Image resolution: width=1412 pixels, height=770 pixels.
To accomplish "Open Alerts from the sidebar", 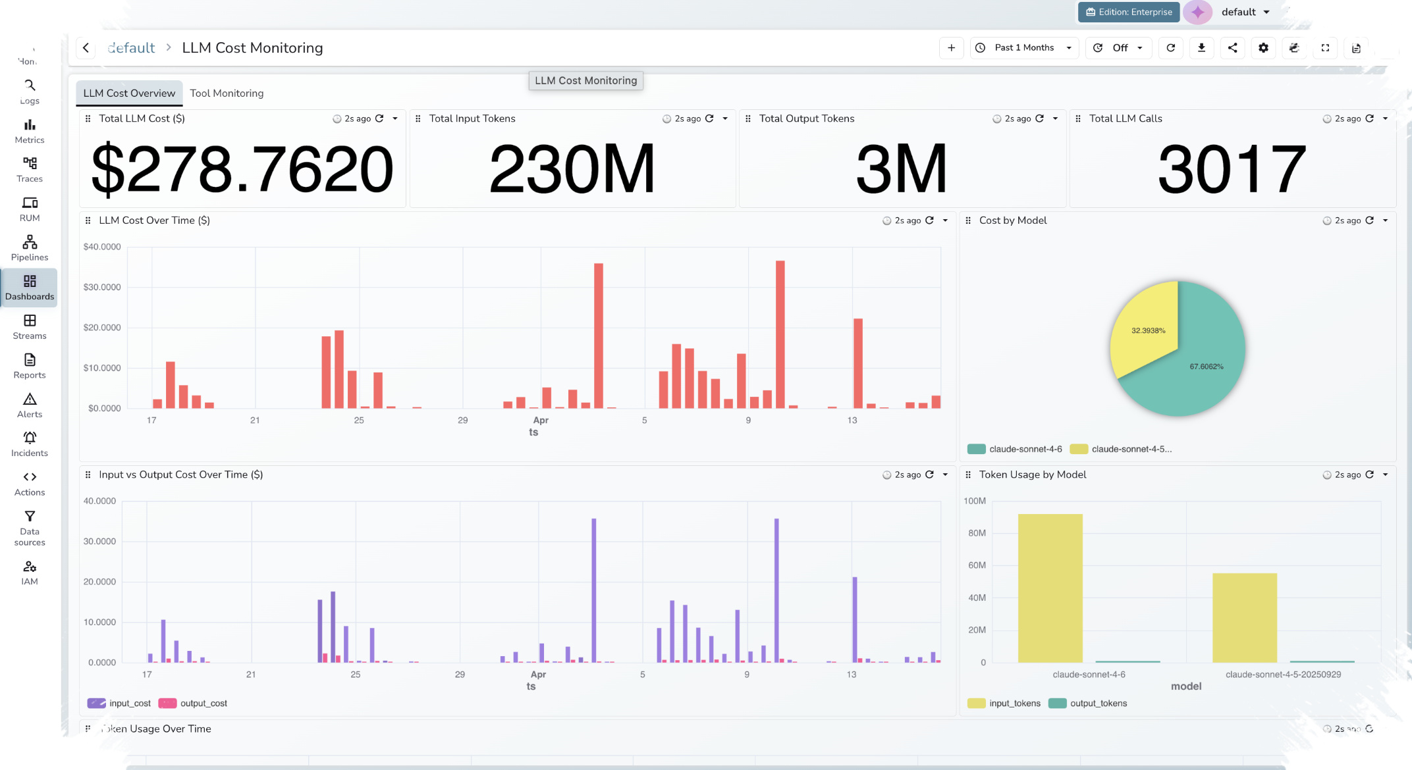I will tap(30, 405).
